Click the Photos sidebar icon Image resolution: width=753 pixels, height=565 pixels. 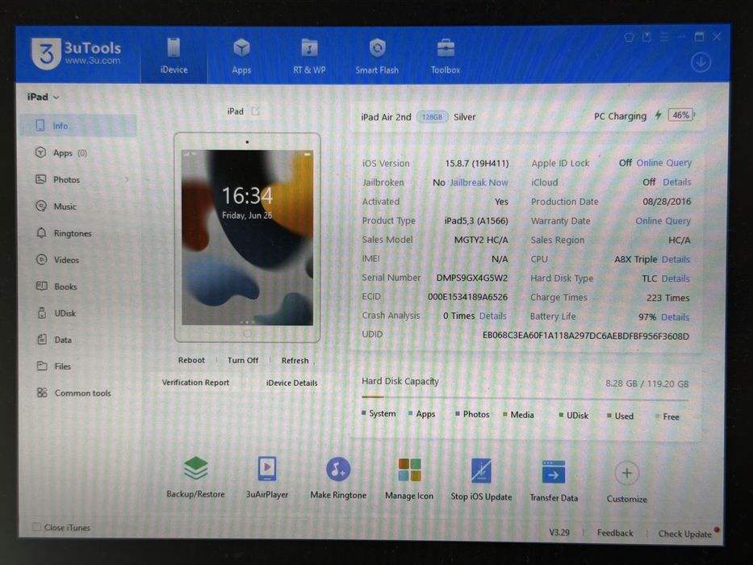[x=41, y=179]
